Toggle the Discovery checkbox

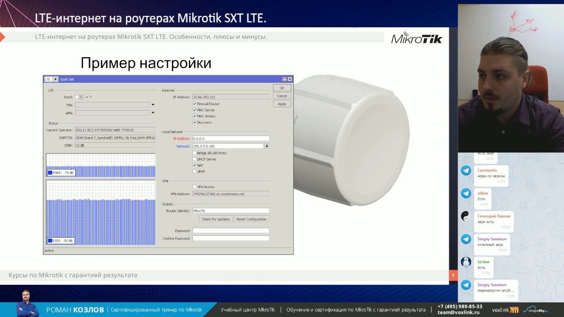pyautogui.click(x=194, y=122)
